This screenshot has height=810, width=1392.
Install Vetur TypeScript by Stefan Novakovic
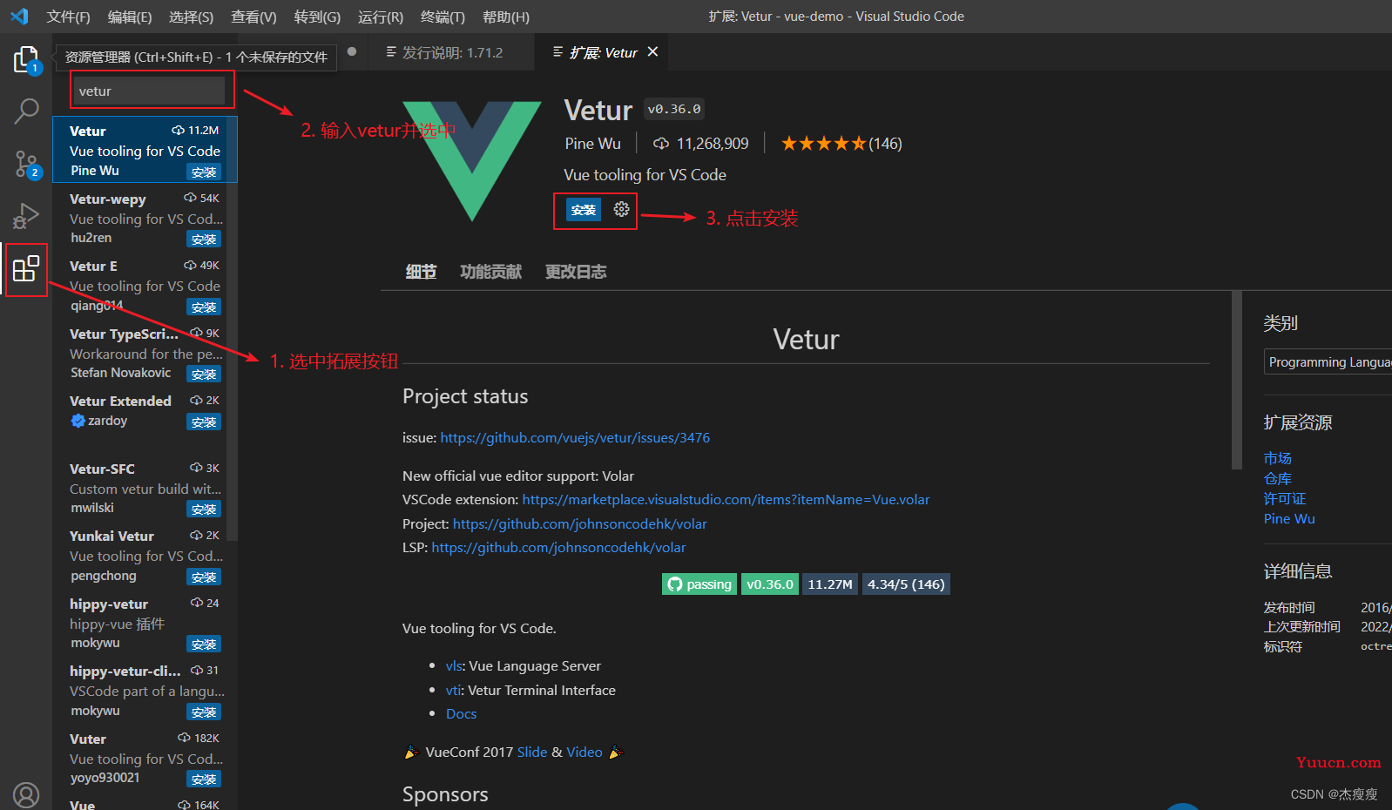(204, 375)
